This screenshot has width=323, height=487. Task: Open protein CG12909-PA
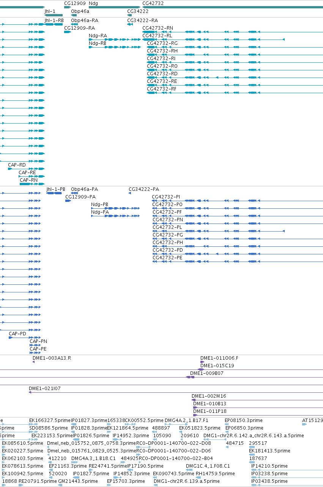[x=80, y=197]
